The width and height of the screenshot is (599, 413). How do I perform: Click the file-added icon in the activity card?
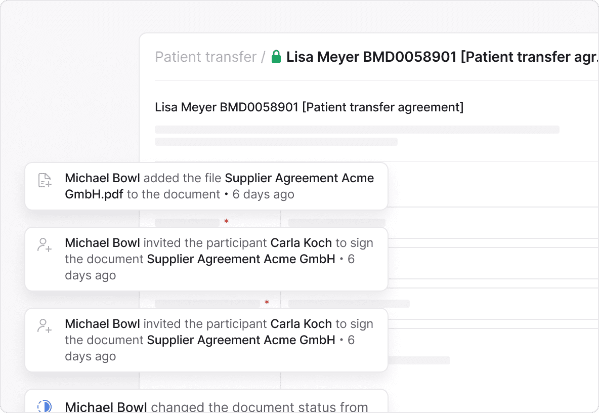tap(45, 180)
